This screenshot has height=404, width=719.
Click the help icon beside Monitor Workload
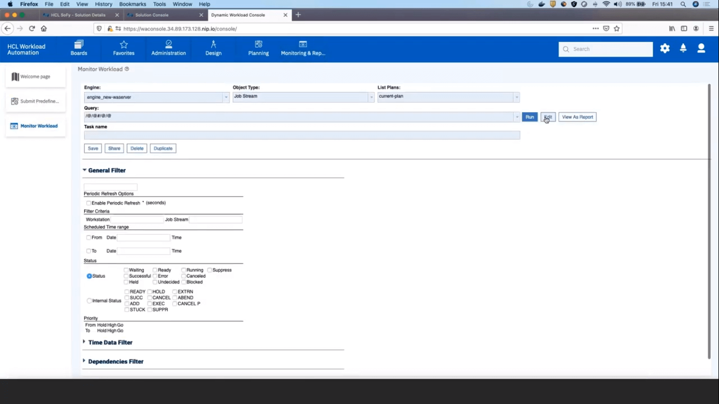click(127, 69)
